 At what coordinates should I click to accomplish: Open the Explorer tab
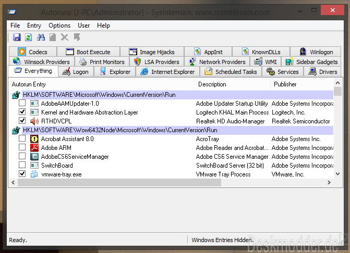click(x=115, y=72)
